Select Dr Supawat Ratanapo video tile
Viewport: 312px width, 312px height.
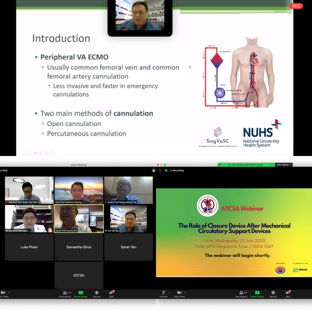coord(29,218)
